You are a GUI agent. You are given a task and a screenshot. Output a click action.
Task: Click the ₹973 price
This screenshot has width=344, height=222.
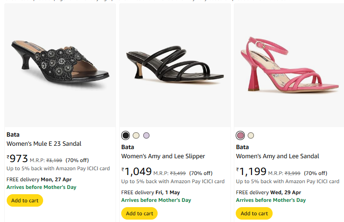[x=18, y=159]
